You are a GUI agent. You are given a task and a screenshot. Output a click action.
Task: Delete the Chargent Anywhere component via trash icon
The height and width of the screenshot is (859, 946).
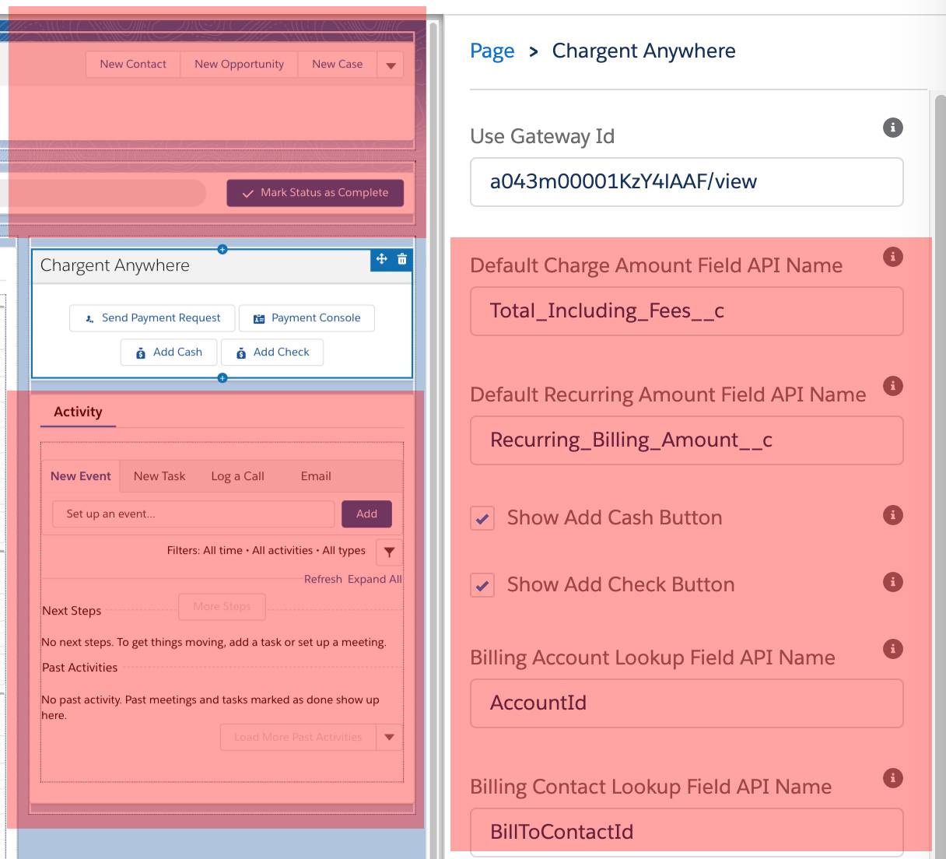point(402,260)
